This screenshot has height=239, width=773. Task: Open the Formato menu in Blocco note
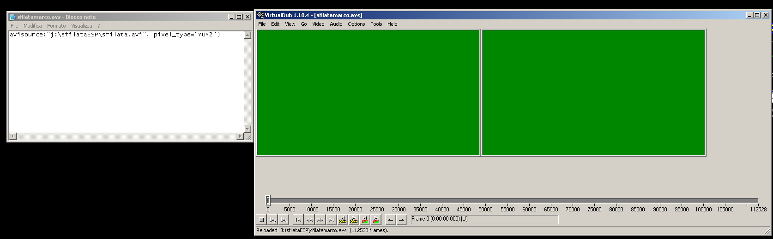pos(56,26)
